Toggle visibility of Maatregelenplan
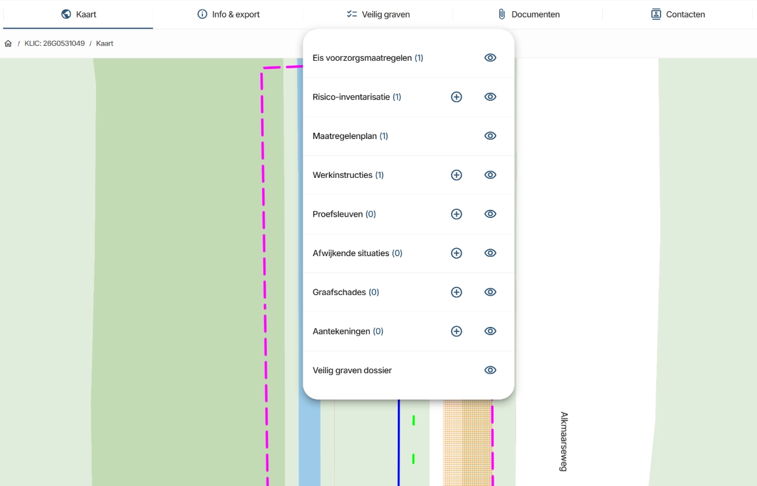Screen dimensions: 757x486 tap(490, 136)
